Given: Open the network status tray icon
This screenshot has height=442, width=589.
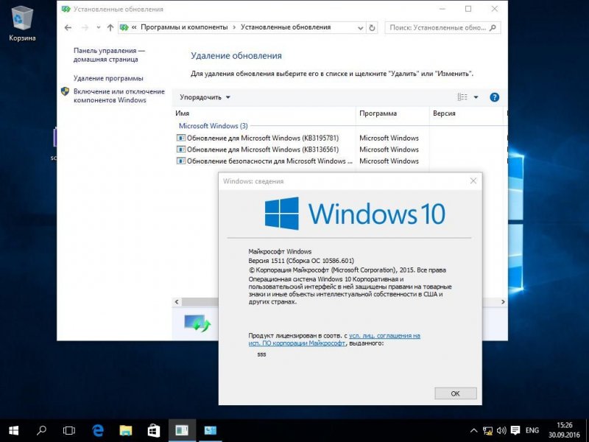Looking at the screenshot, I should [x=487, y=430].
